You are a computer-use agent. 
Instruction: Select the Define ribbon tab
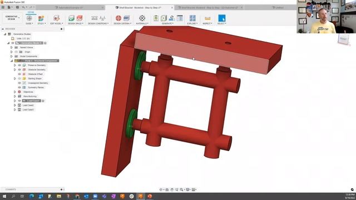click(31, 12)
